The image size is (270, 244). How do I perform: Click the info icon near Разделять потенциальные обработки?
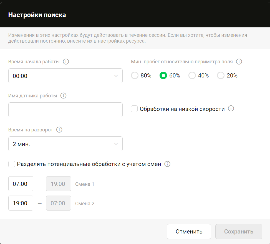click(x=167, y=164)
